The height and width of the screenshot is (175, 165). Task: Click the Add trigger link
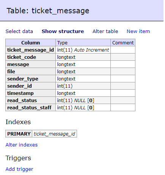point(19,169)
